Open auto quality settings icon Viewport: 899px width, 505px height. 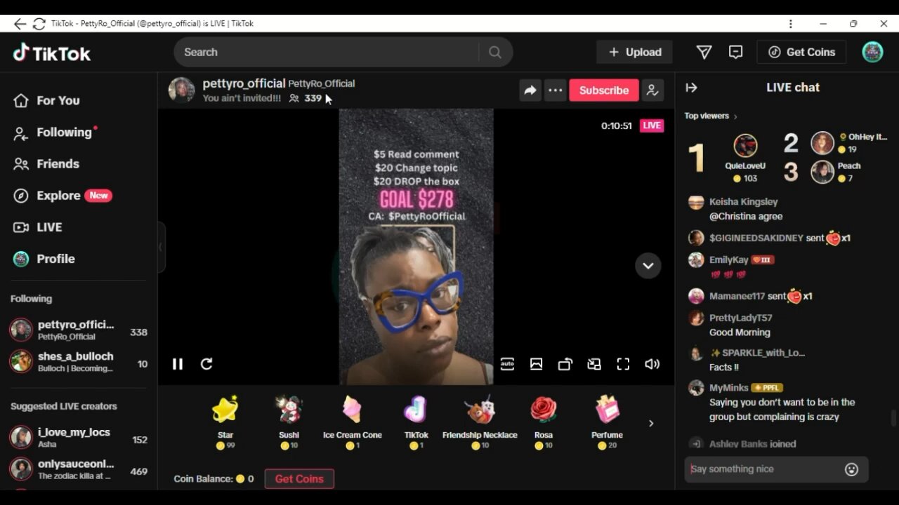click(507, 364)
